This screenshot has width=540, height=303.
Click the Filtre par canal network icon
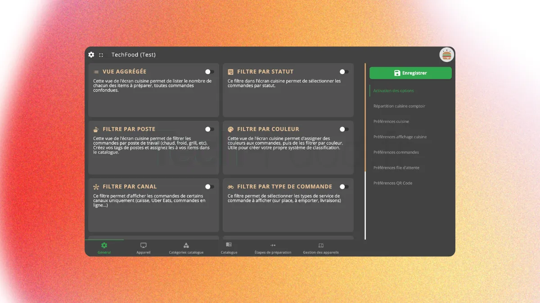96,187
